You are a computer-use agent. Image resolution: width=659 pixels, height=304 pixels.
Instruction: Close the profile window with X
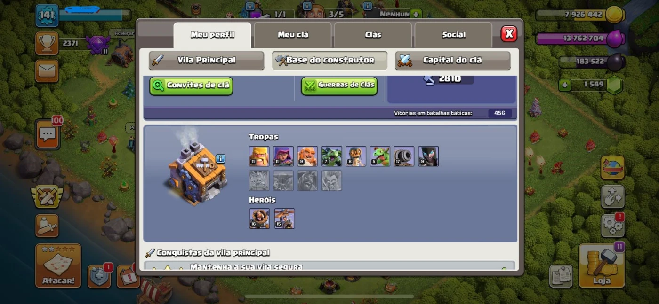pos(508,34)
